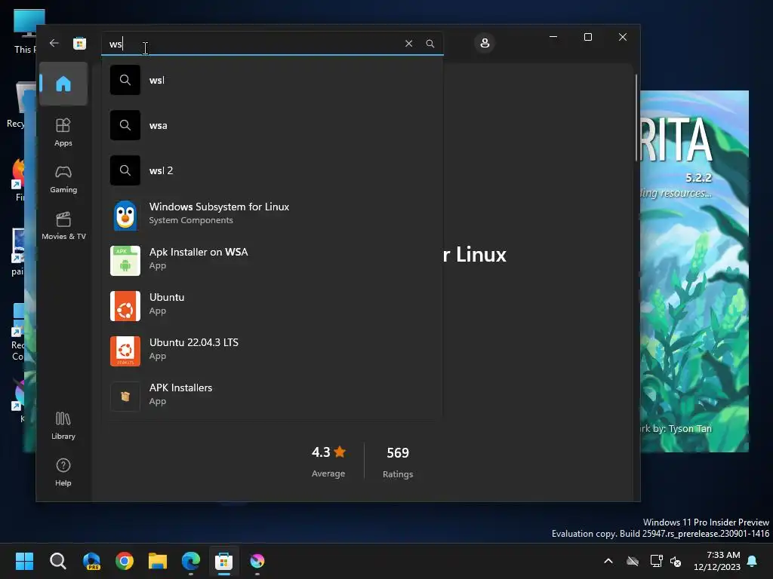The height and width of the screenshot is (579, 773).
Task: Go to Home in the Store sidebar
Action: pos(63,84)
